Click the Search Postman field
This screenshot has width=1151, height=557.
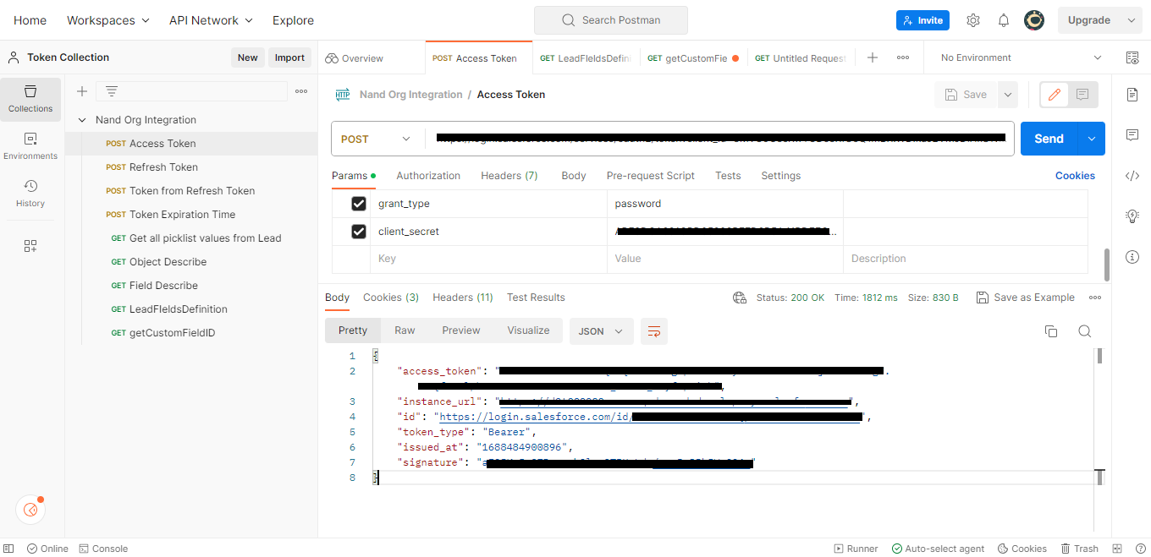click(x=611, y=20)
